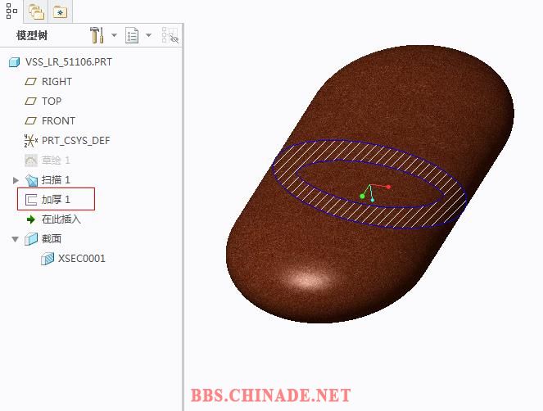543x411 pixels.
Task: Collapse the 截面 sections node
Action: pyautogui.click(x=16, y=239)
